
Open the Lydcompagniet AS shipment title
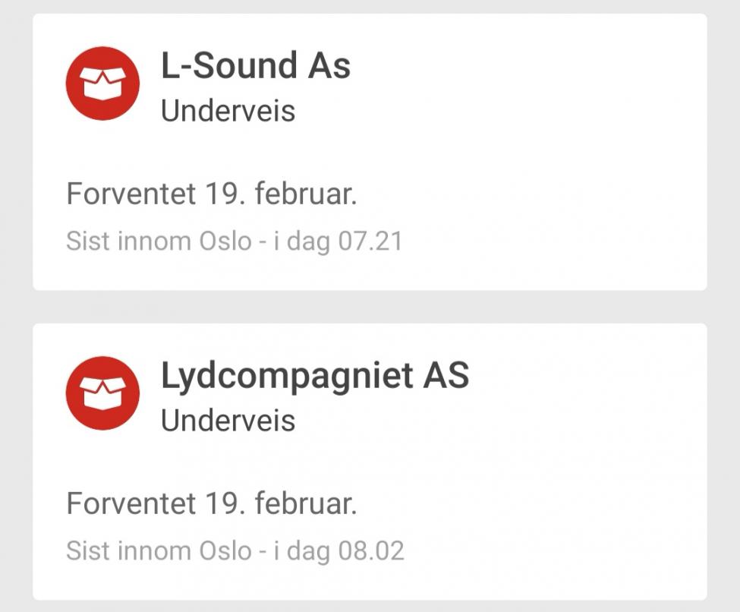point(315,376)
